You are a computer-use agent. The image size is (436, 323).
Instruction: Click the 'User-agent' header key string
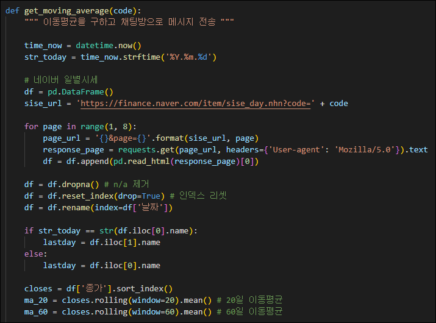coord(296,150)
